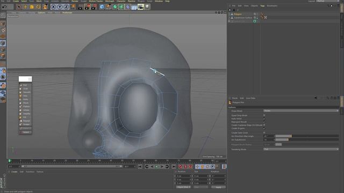344x193 pixels.
Task: Click the Bend deformer icon
Action: click(x=128, y=7)
